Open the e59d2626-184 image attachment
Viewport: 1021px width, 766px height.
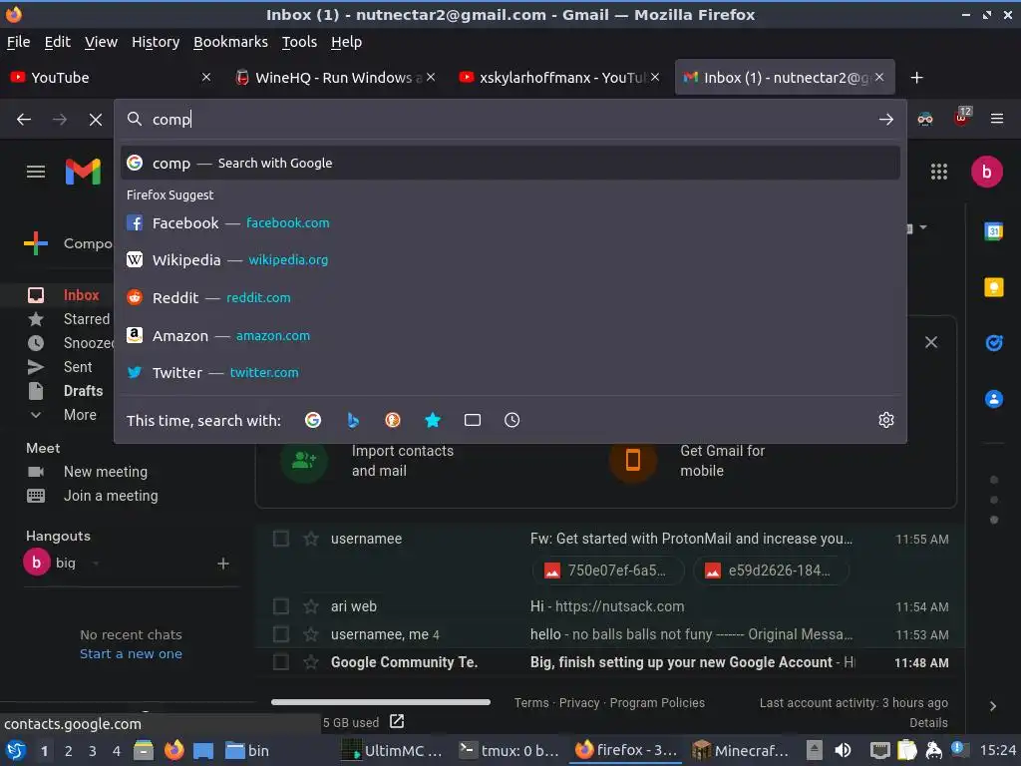771,571
